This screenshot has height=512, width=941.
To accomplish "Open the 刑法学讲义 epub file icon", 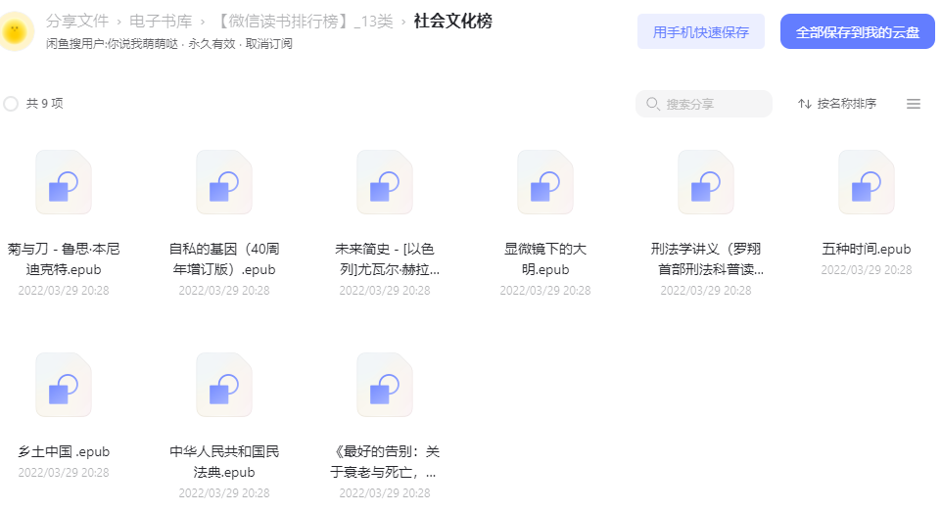I will [x=706, y=182].
